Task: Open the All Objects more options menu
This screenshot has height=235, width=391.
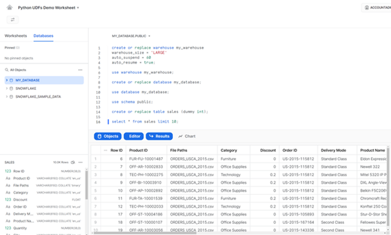Action: click(x=80, y=70)
